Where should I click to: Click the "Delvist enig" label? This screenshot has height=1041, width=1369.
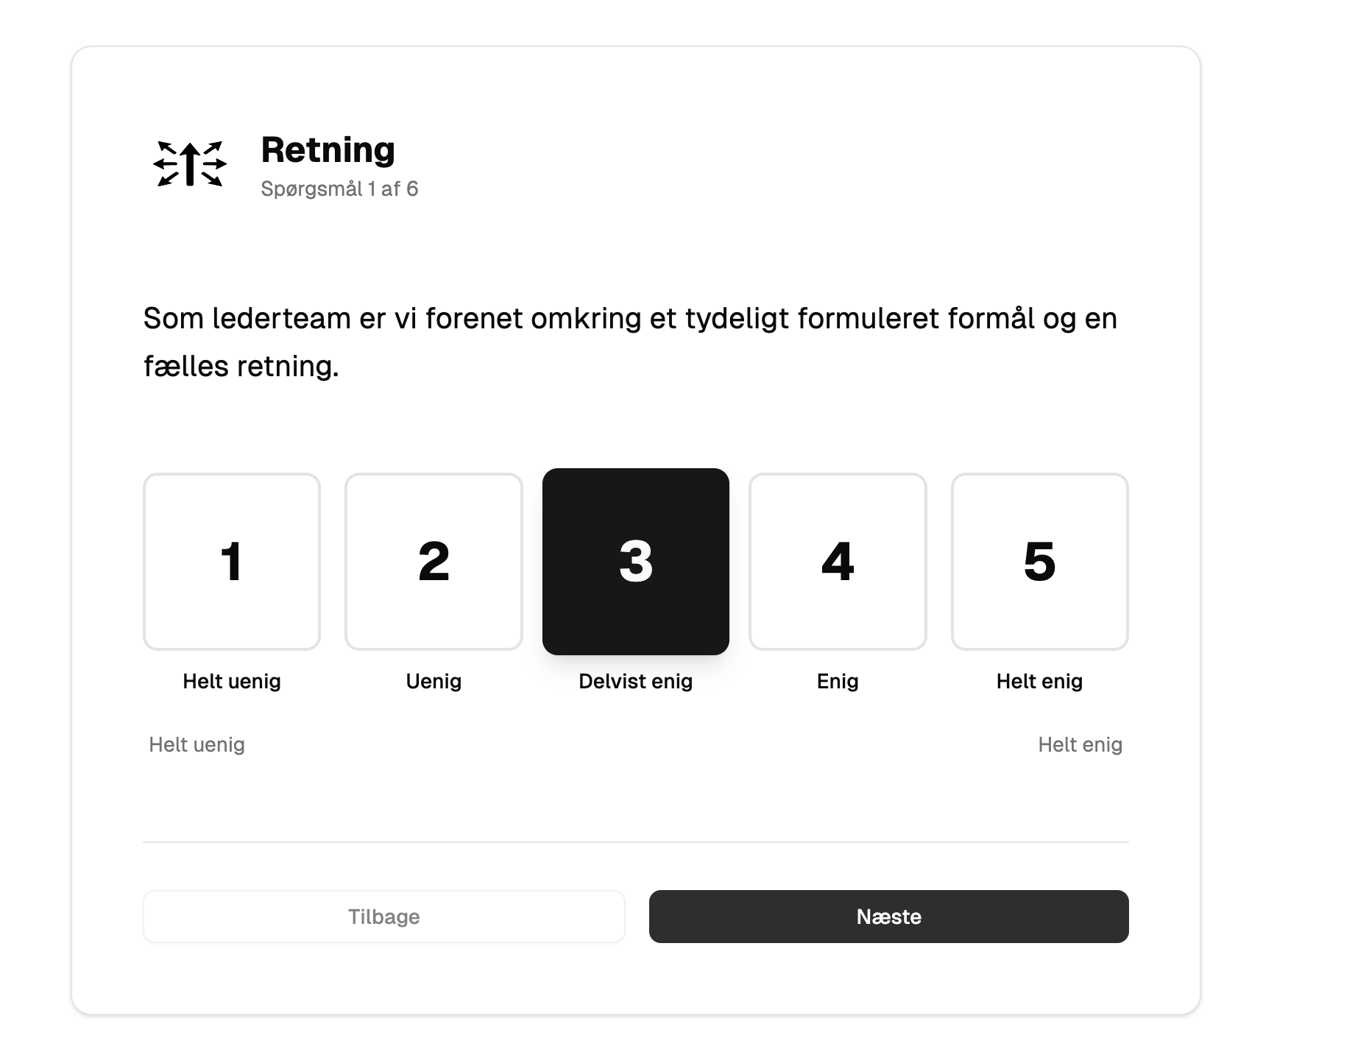pos(636,681)
